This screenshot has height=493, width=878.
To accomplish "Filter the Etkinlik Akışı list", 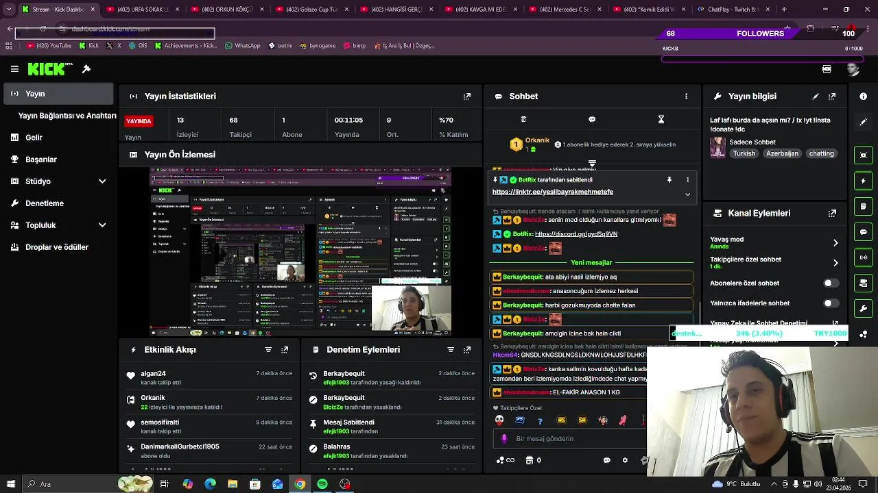I will 268,350.
